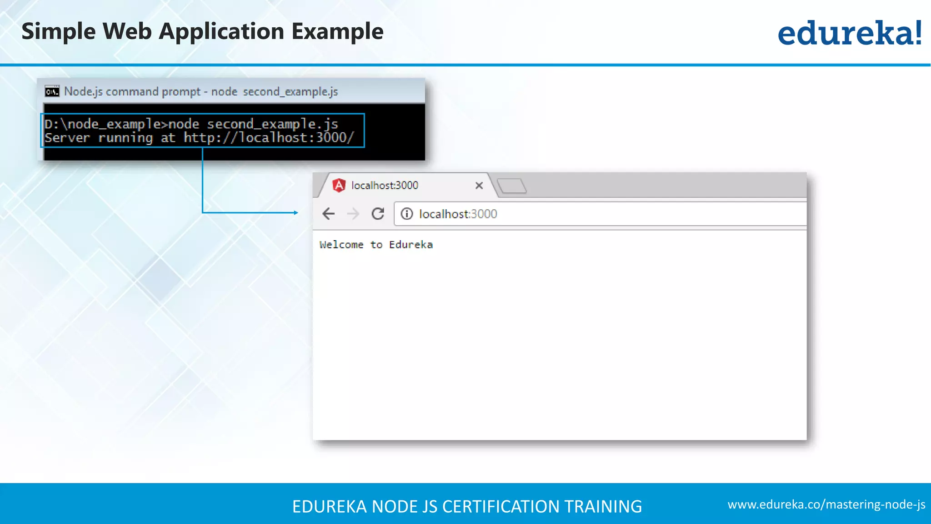Click the 'Welcome to Edureka' page text
Viewport: 931px width, 524px height.
tap(376, 245)
